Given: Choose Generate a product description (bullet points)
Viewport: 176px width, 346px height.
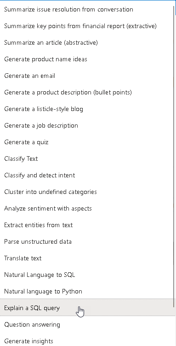Looking at the screenshot, I should (x=87, y=92).
